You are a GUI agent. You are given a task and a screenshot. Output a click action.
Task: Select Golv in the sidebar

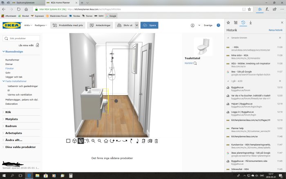[8, 73]
